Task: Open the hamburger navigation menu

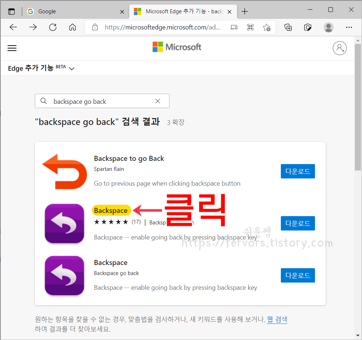Action: 12,48
